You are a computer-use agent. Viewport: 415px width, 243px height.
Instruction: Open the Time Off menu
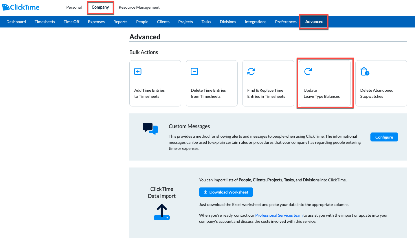point(71,22)
